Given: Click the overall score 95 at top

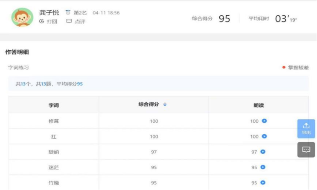Looking at the screenshot, I should click(224, 19).
